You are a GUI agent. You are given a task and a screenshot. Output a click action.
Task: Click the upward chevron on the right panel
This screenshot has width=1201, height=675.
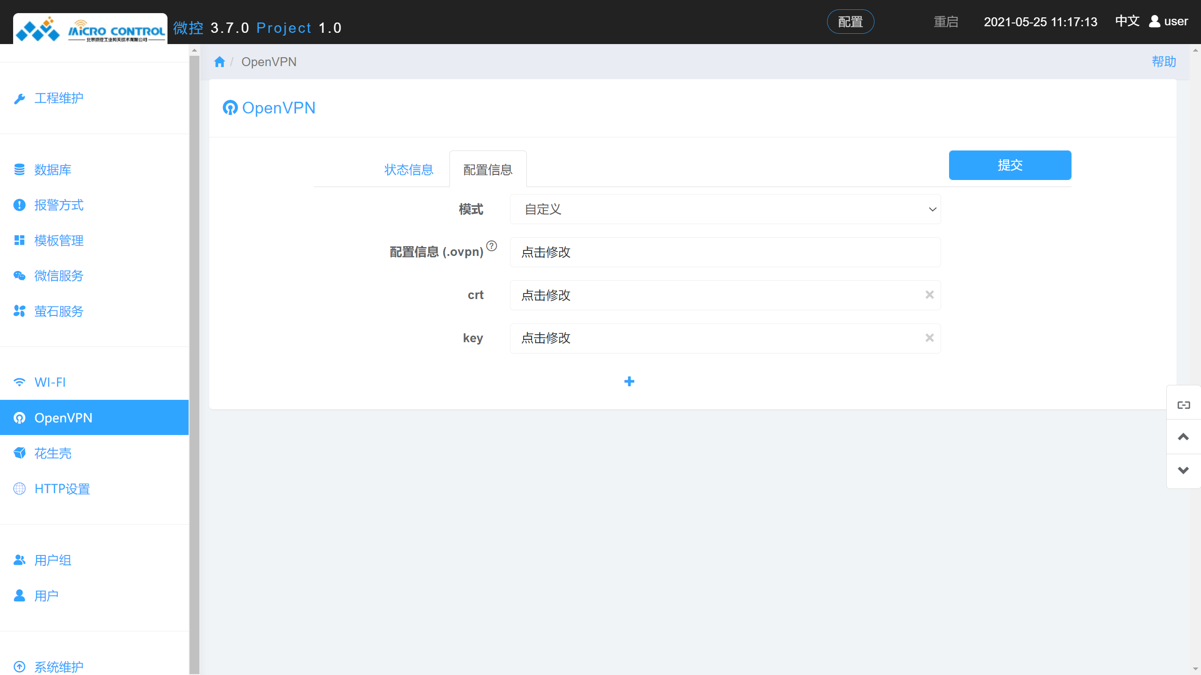coord(1184,437)
